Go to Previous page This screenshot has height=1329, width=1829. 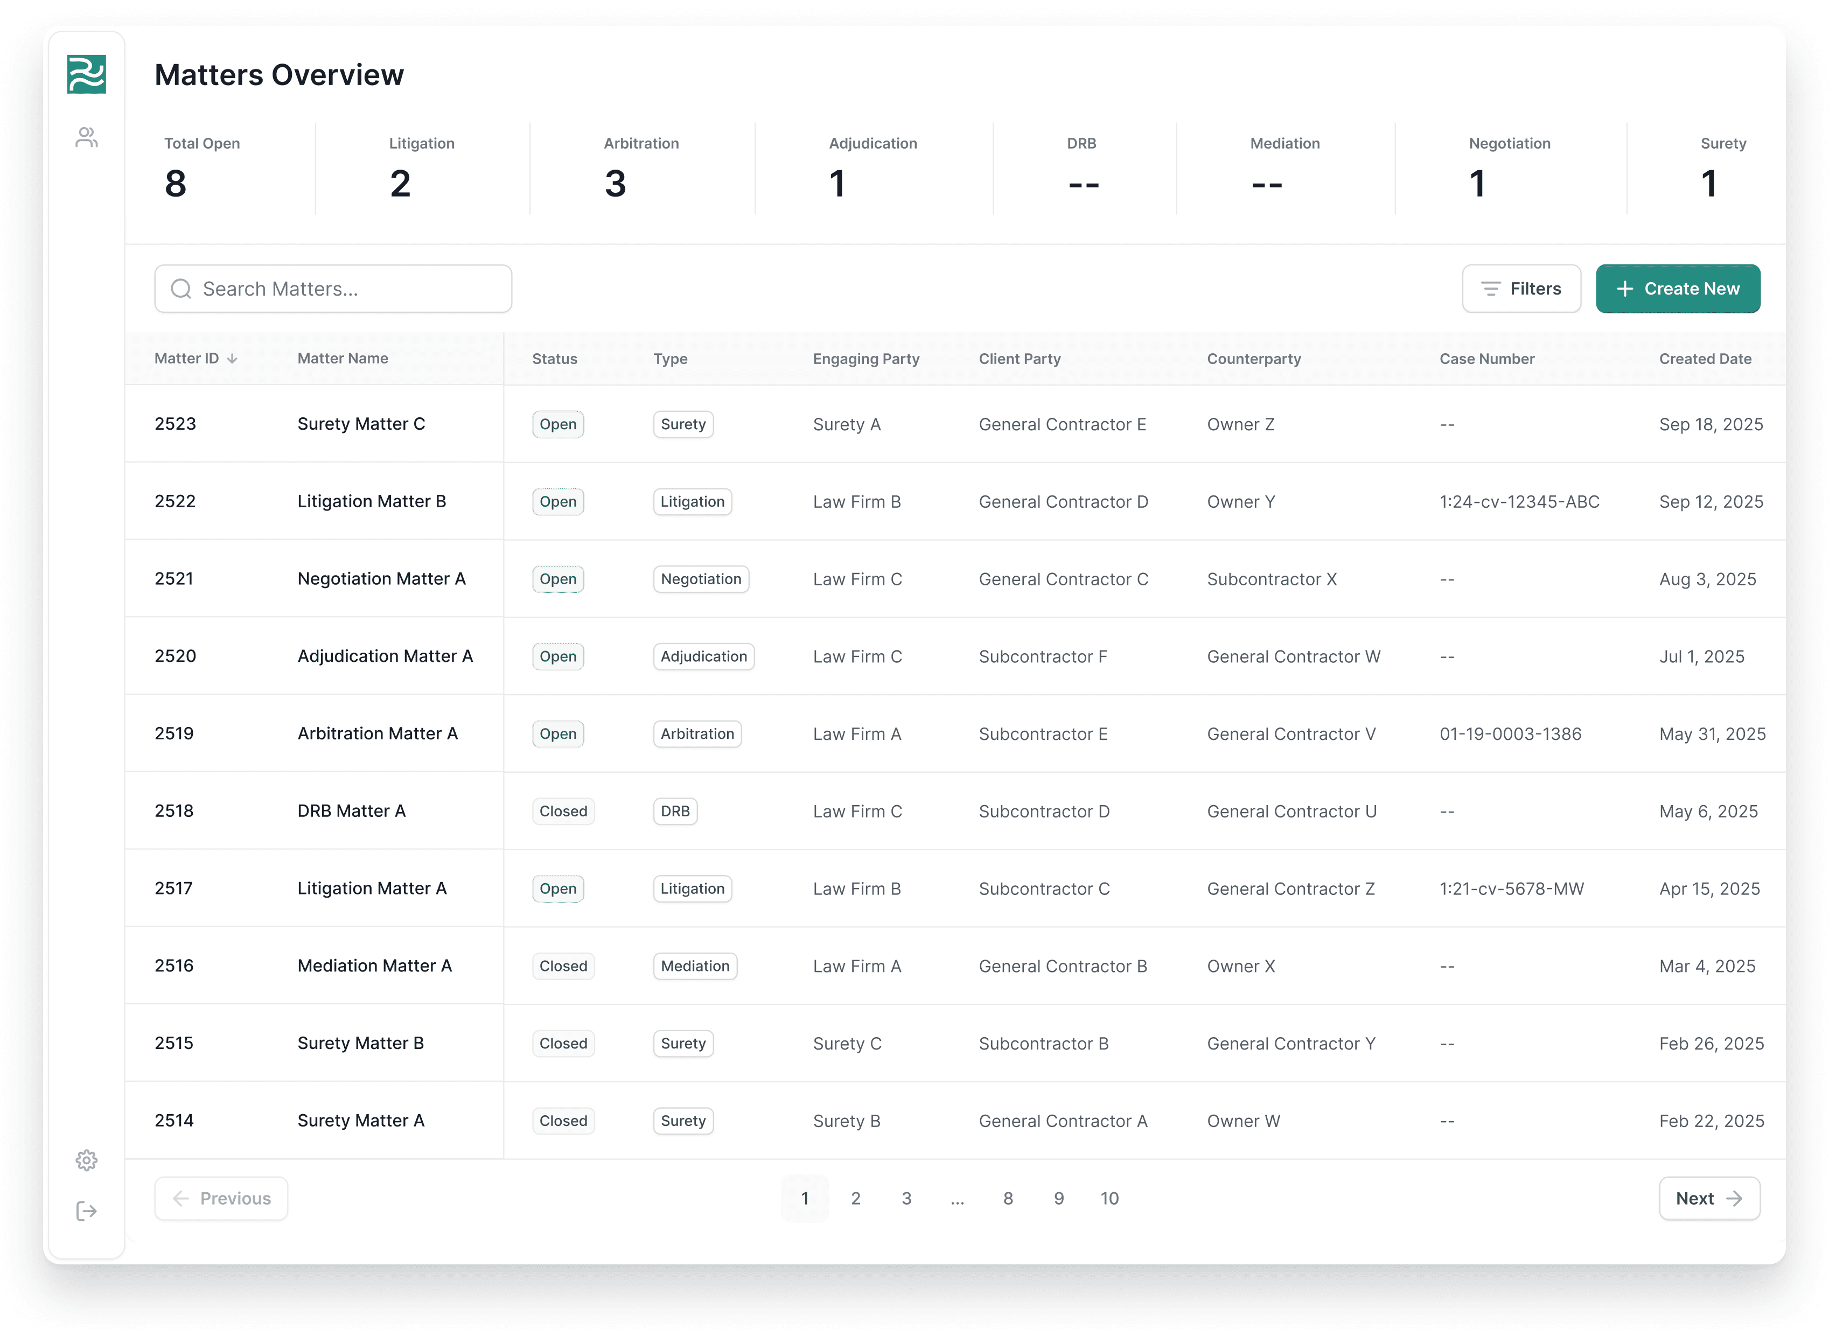coord(221,1198)
